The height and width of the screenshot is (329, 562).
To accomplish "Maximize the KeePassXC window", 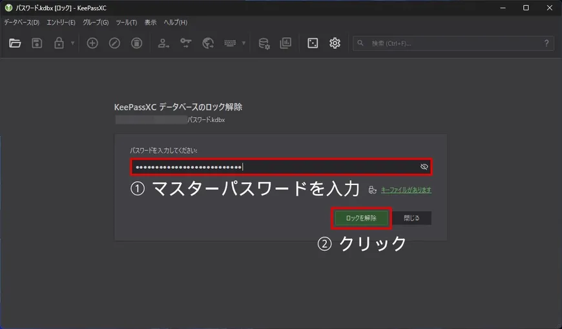I will [526, 8].
